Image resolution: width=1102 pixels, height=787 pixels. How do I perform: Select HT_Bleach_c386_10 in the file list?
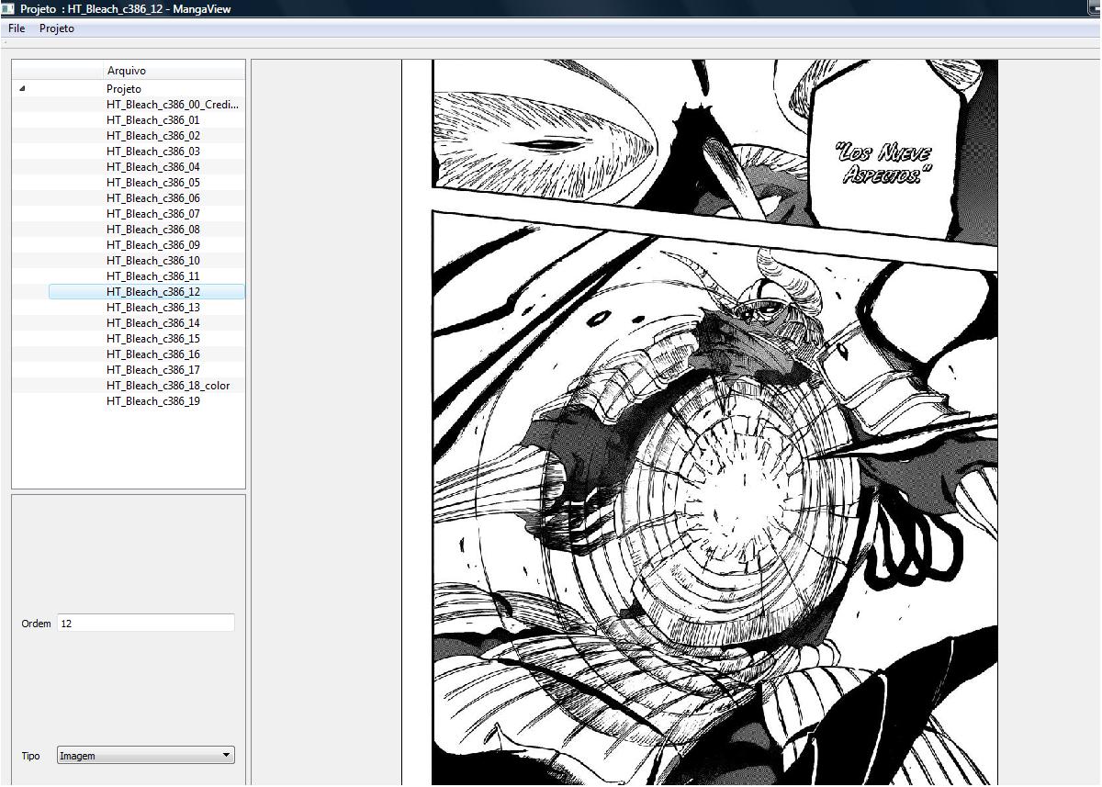tap(153, 261)
